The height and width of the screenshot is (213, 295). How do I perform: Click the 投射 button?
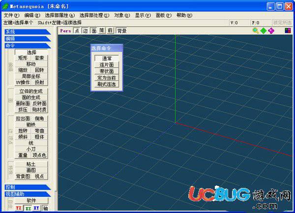tap(39, 82)
